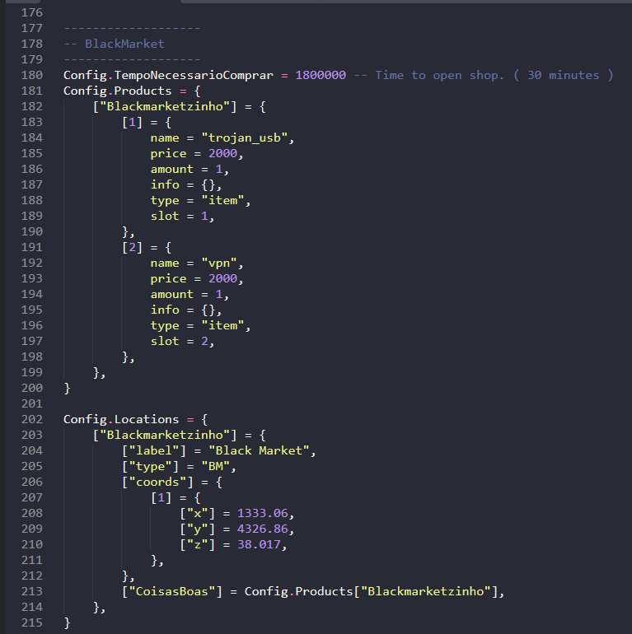Click line number 181 in the gutter
The height and width of the screenshot is (634, 632).
coord(32,91)
